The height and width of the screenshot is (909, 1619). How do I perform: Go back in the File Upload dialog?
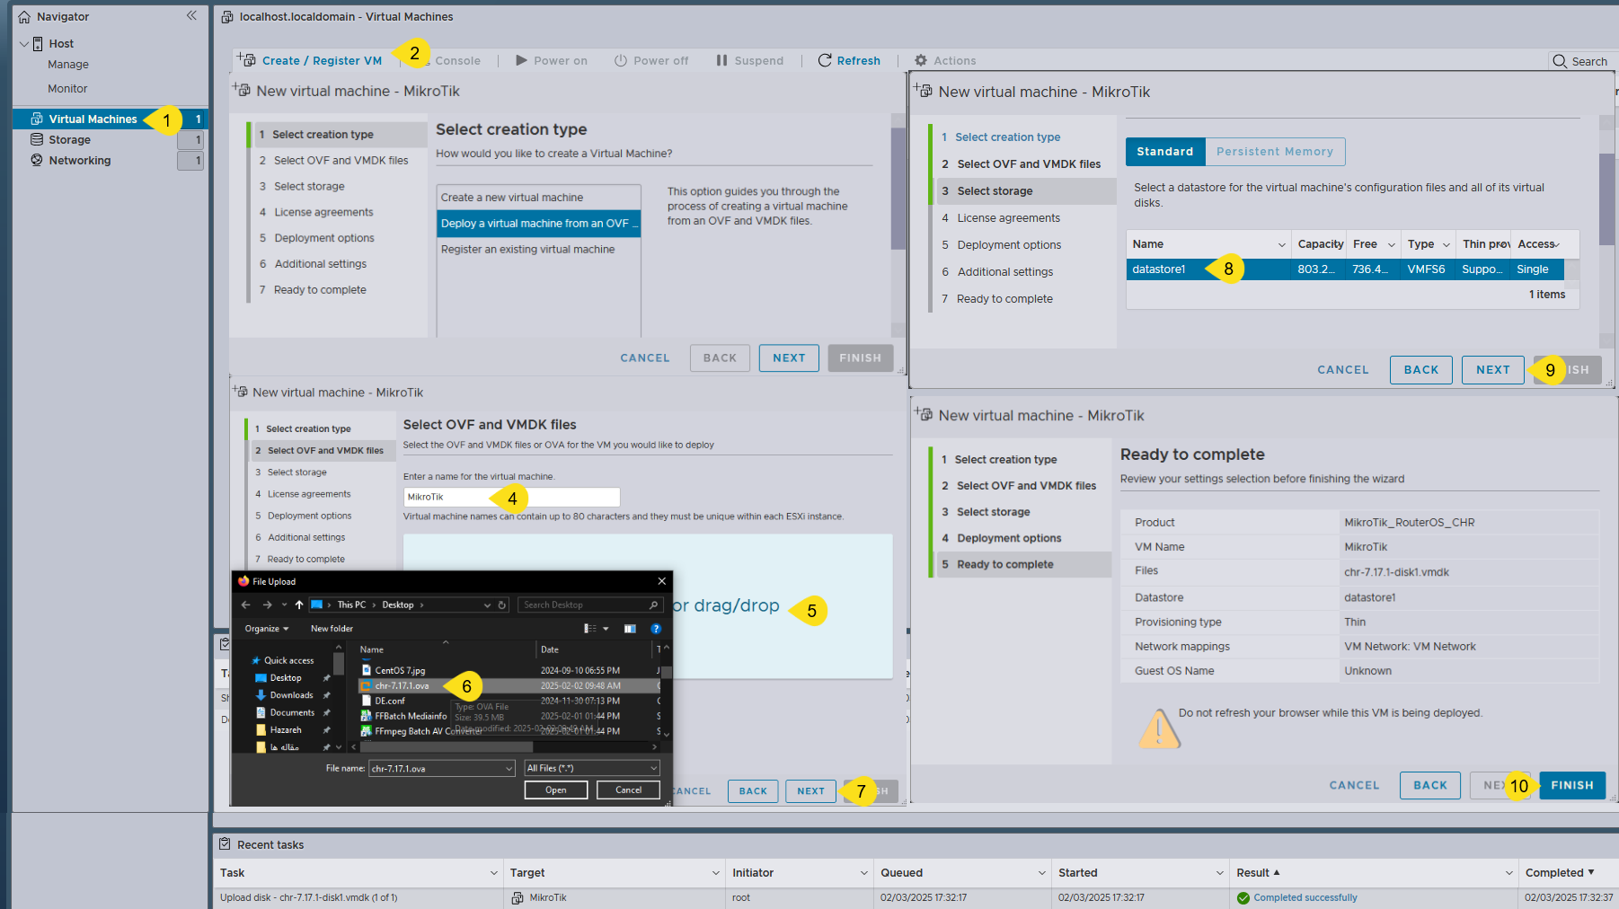click(246, 605)
